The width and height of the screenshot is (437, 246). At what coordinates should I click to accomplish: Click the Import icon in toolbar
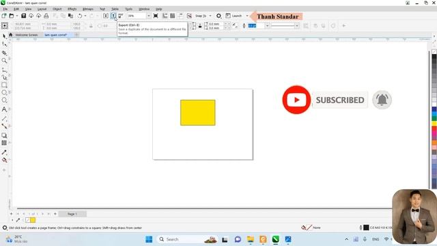[x=106, y=16]
